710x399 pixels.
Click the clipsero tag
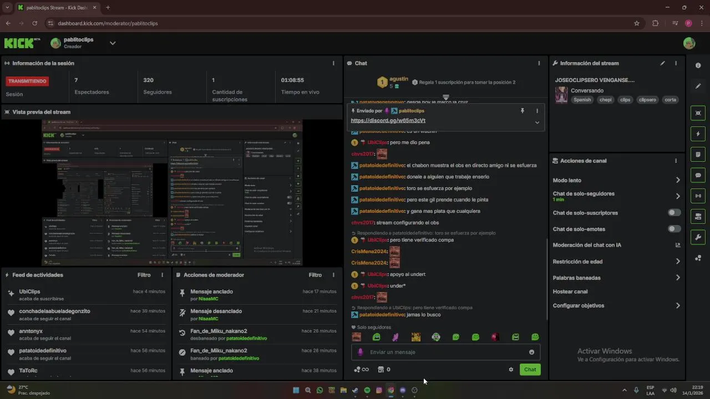click(647, 100)
